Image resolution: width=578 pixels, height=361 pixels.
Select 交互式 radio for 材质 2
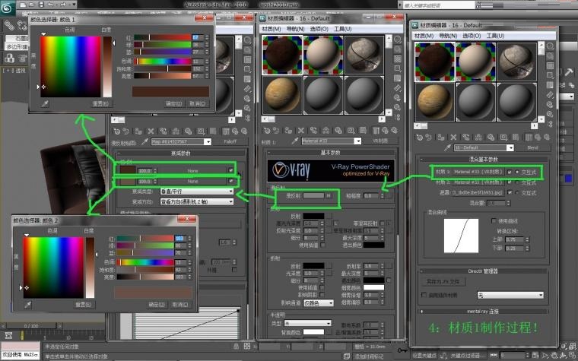(x=517, y=182)
